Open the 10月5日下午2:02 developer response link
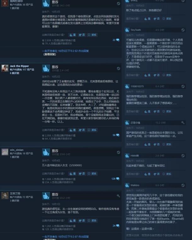Viewport: 192px width, 240px height. [65, 51]
